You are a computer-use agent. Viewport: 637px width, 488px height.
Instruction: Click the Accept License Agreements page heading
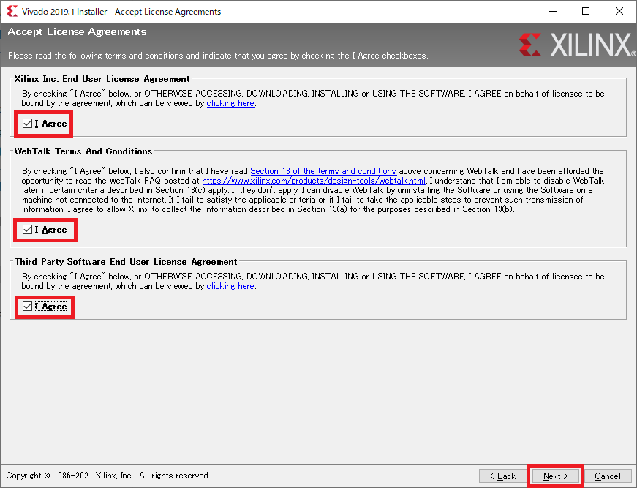click(x=77, y=32)
